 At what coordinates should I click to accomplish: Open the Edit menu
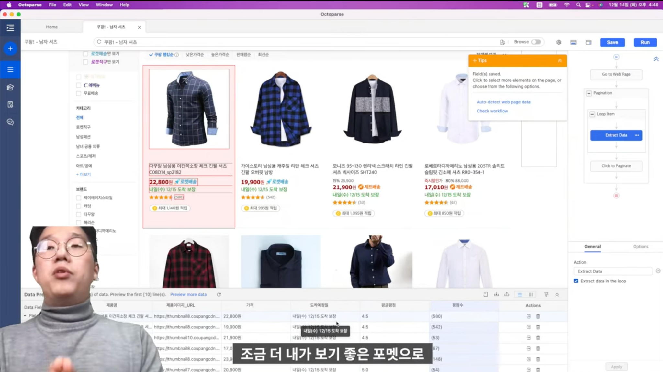[67, 5]
